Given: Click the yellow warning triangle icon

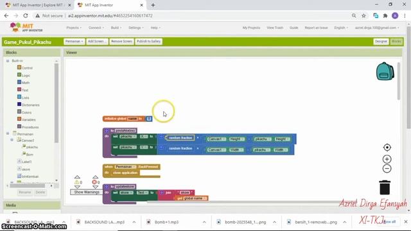Looking at the screenshot, I should [x=77, y=182].
